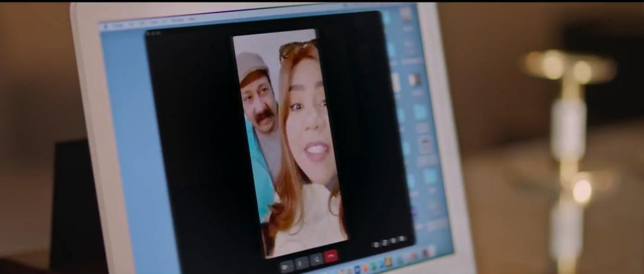
Task: Mute the microphone in the call toolbar
Action: click(x=301, y=263)
